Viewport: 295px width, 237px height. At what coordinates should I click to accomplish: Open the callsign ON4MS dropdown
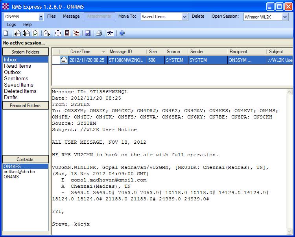pos(41,17)
